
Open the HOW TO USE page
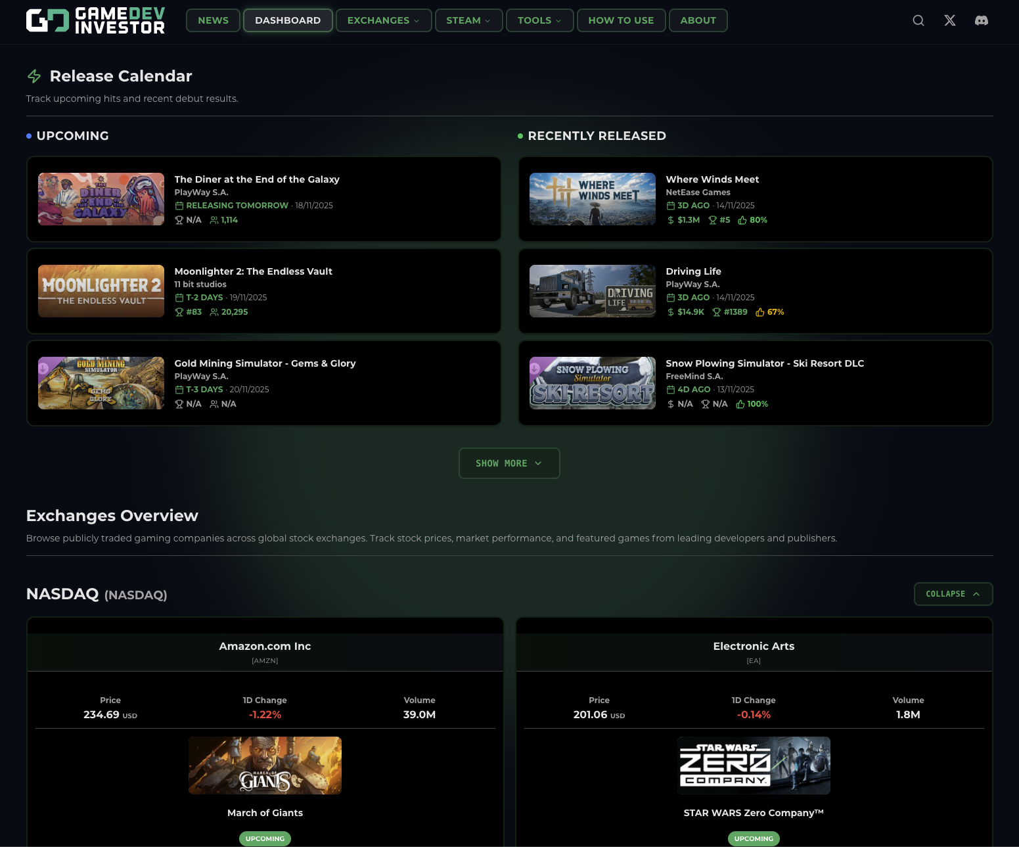tap(621, 20)
